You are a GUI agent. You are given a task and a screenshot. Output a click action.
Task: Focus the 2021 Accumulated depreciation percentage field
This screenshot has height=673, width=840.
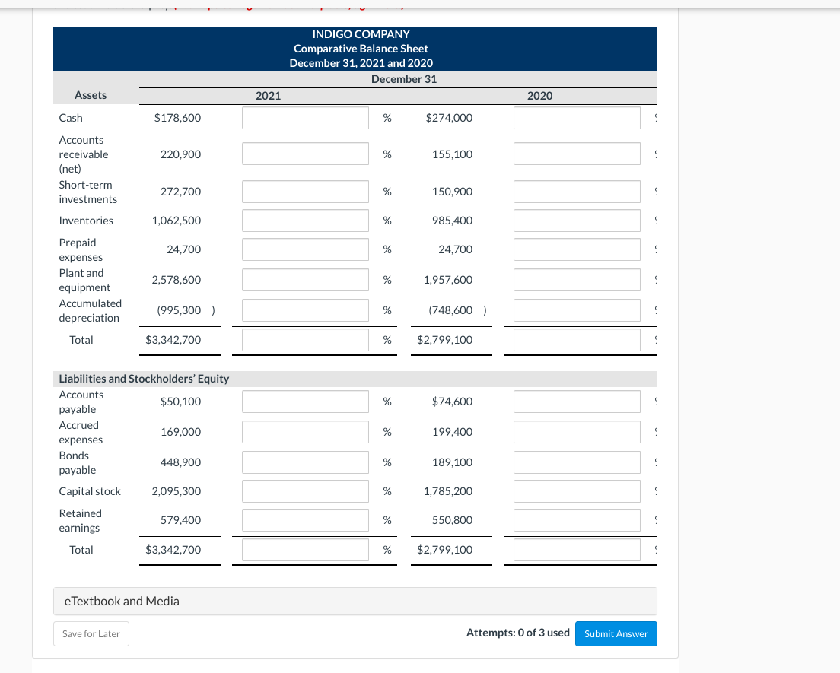pos(305,310)
